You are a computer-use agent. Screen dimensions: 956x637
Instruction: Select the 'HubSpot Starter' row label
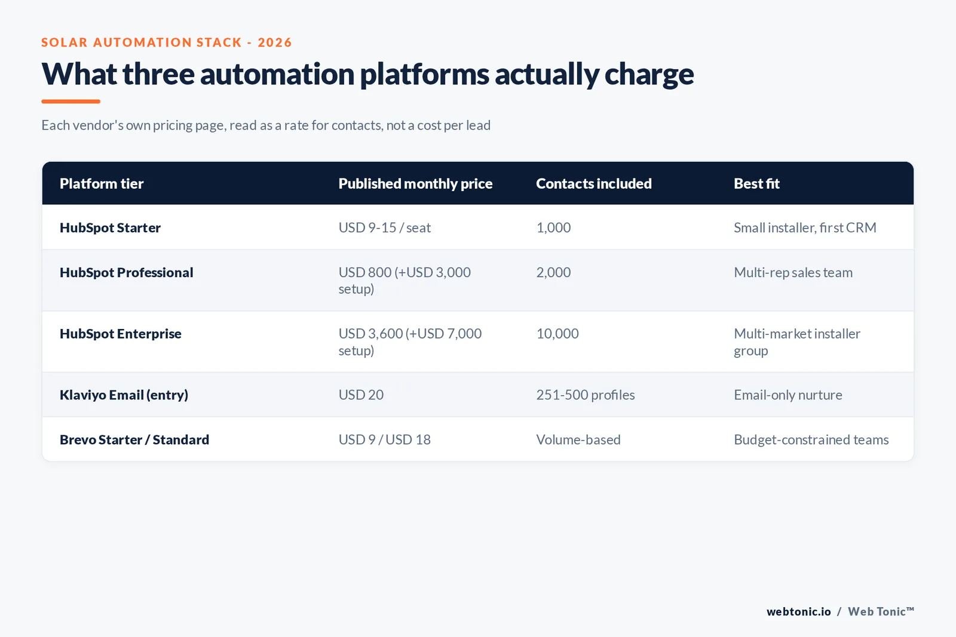110,227
